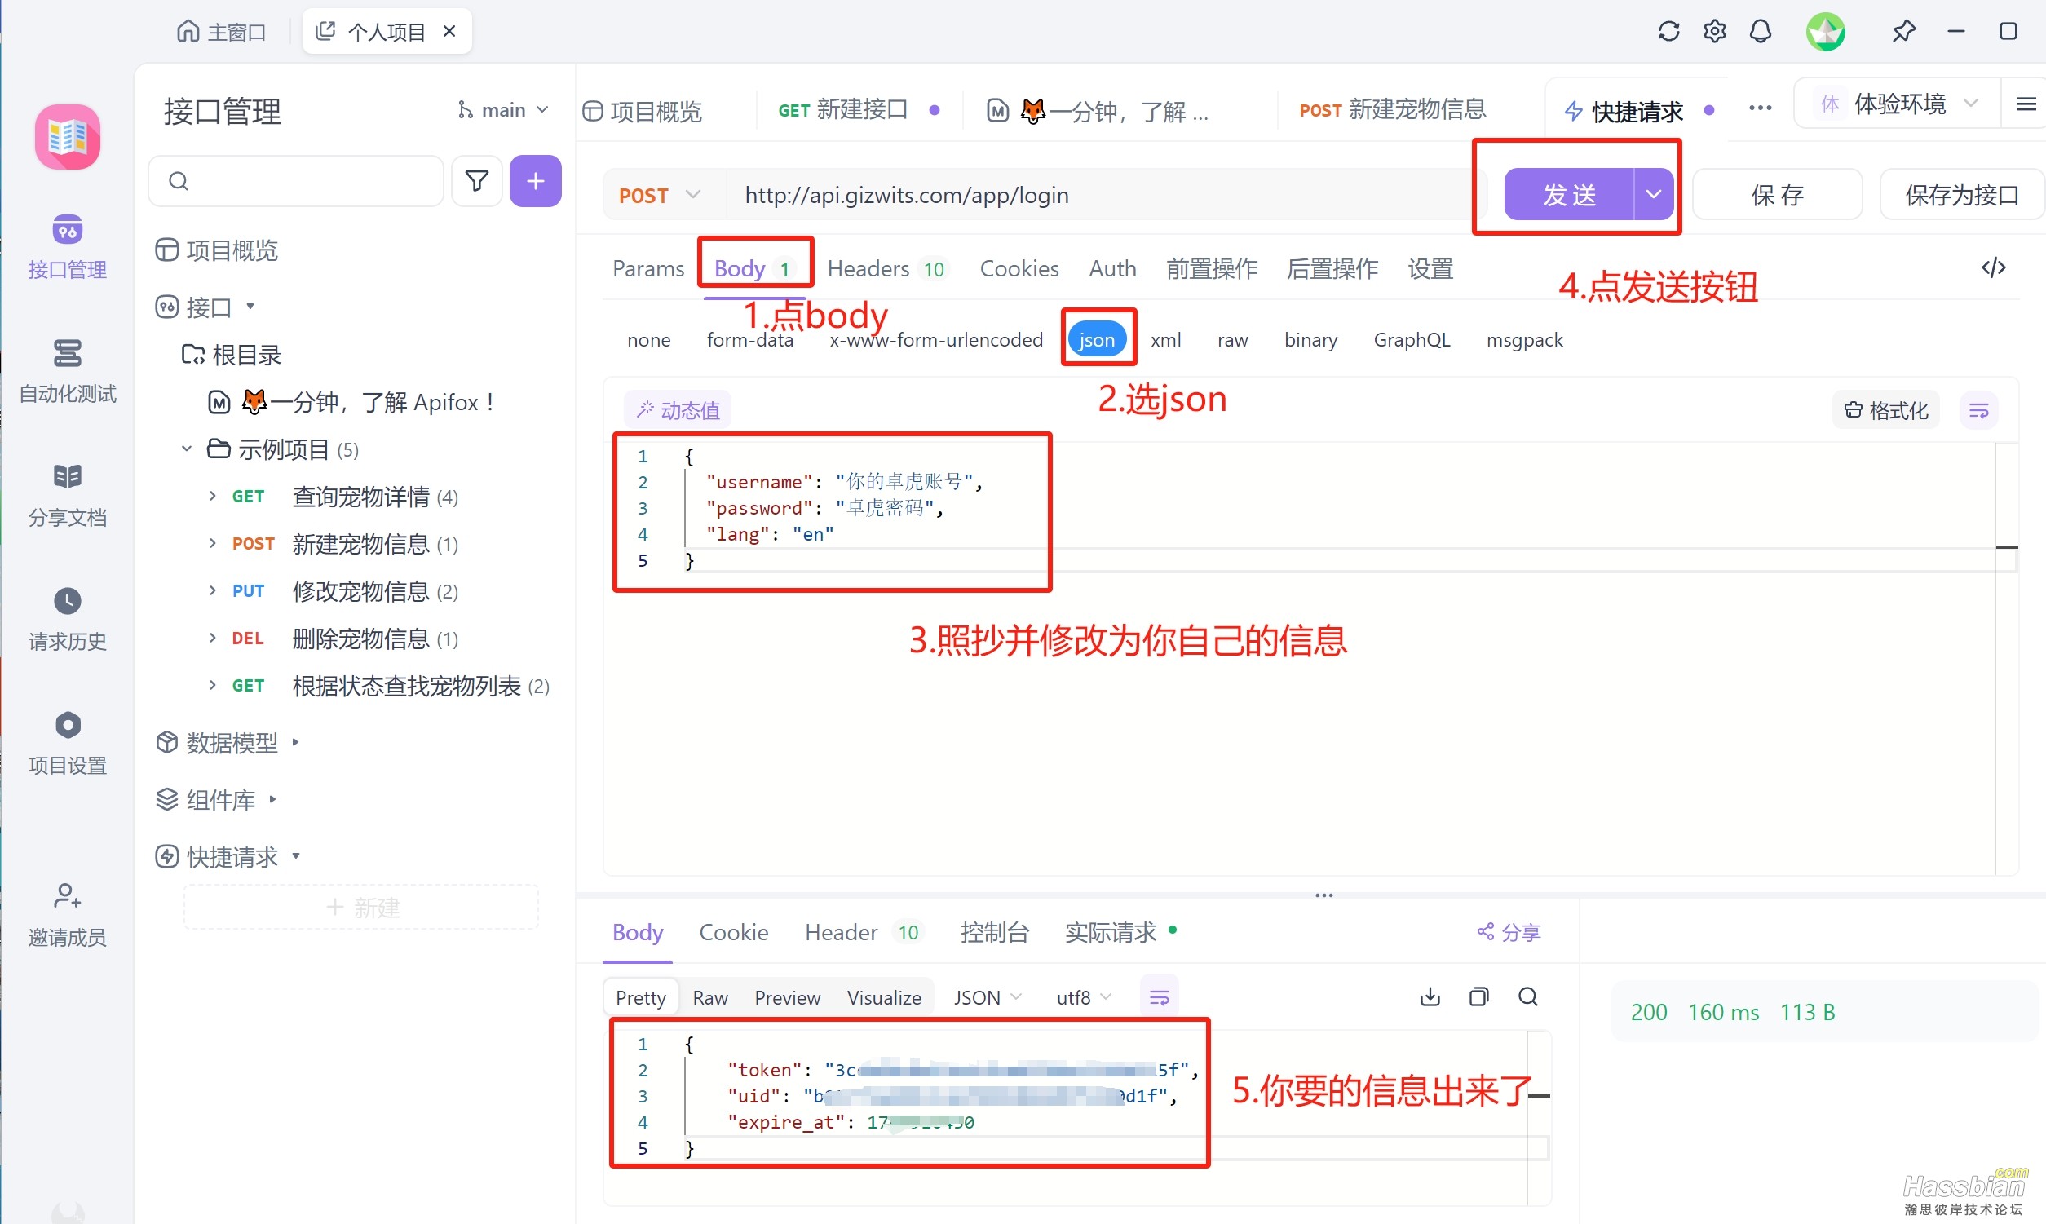Select the binary body type
The image size is (2046, 1224).
(x=1310, y=340)
